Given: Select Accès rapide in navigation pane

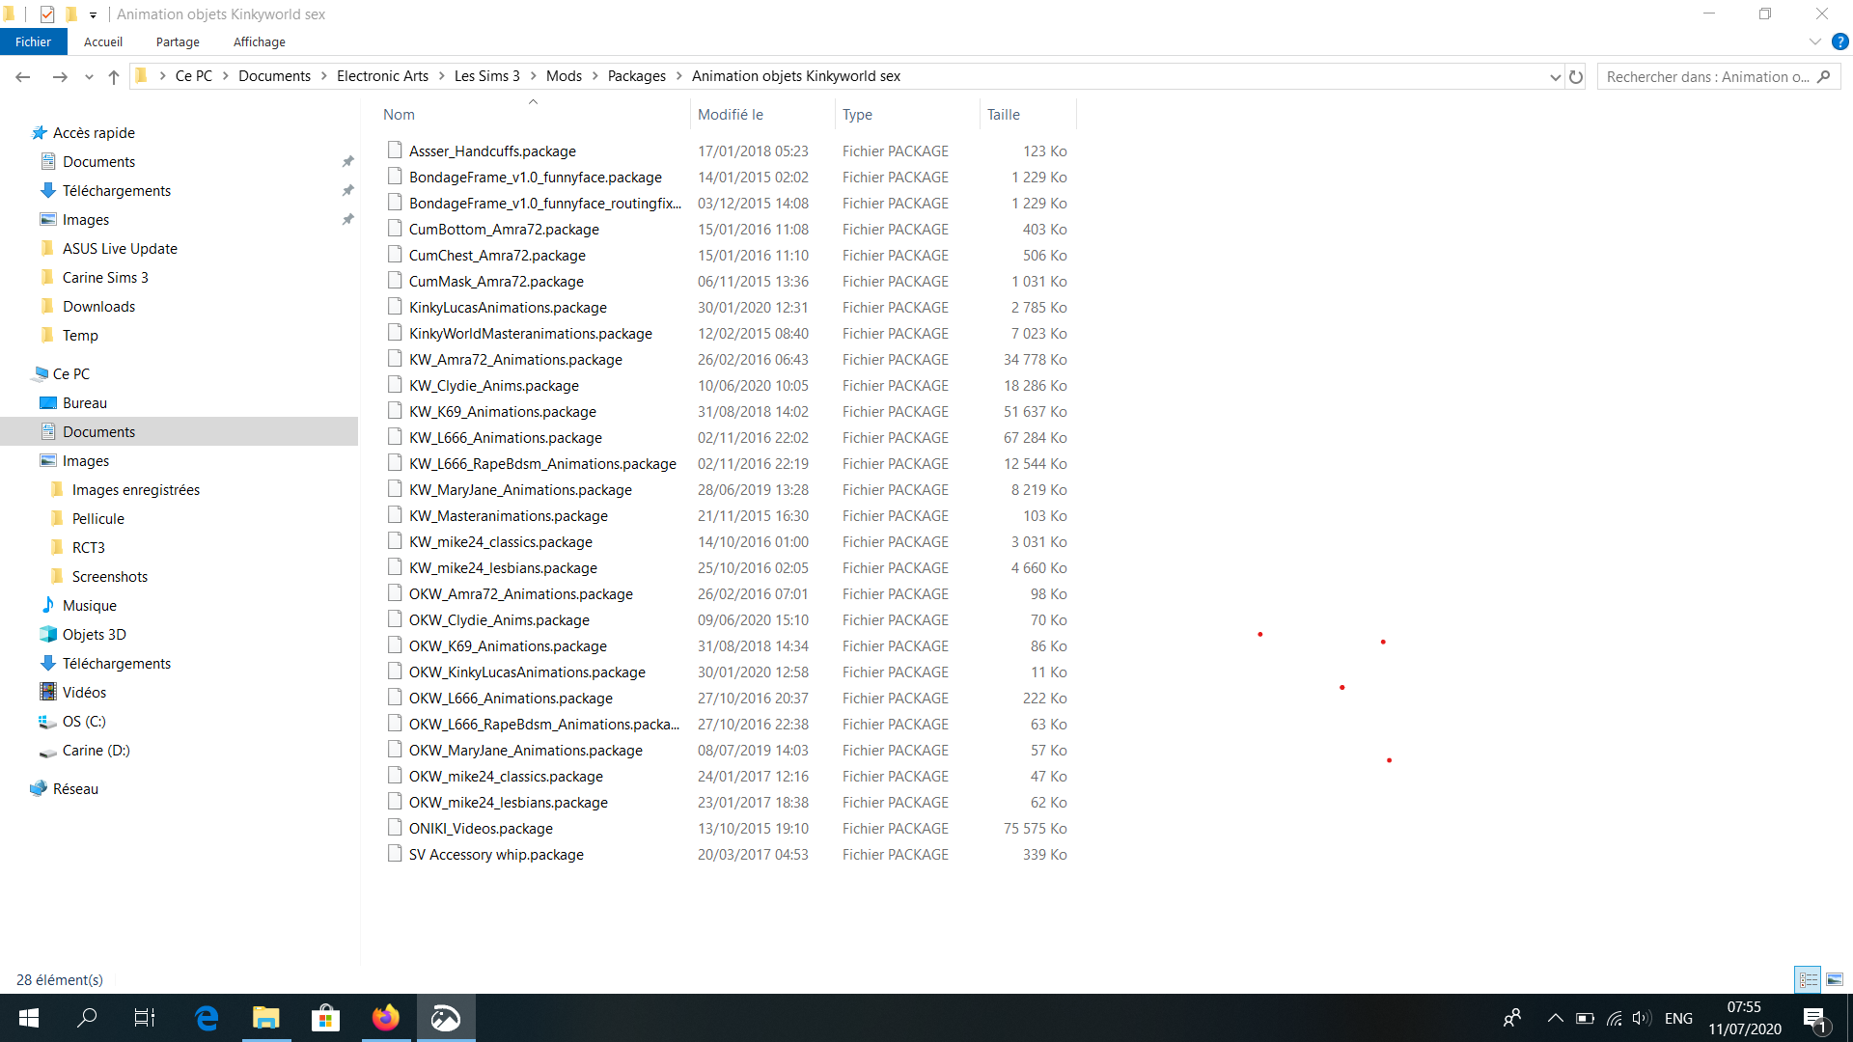Looking at the screenshot, I should 94,133.
